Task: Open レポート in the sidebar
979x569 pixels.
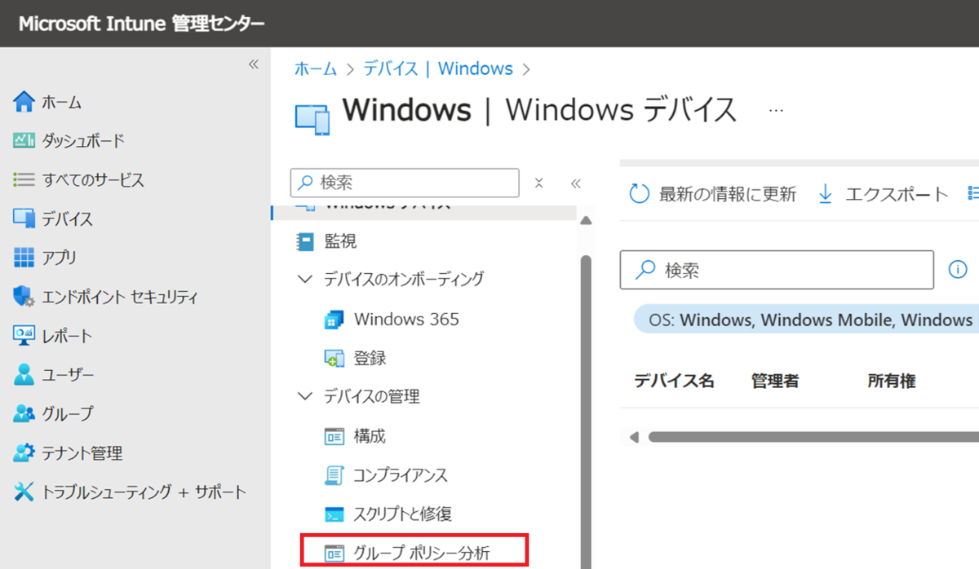Action: [54, 336]
